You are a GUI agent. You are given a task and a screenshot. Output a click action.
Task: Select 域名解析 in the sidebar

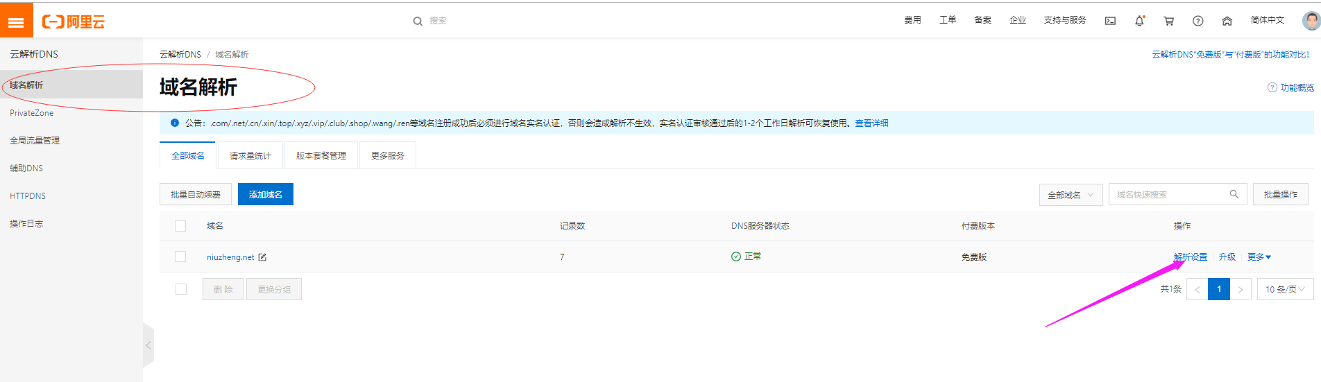71,85
